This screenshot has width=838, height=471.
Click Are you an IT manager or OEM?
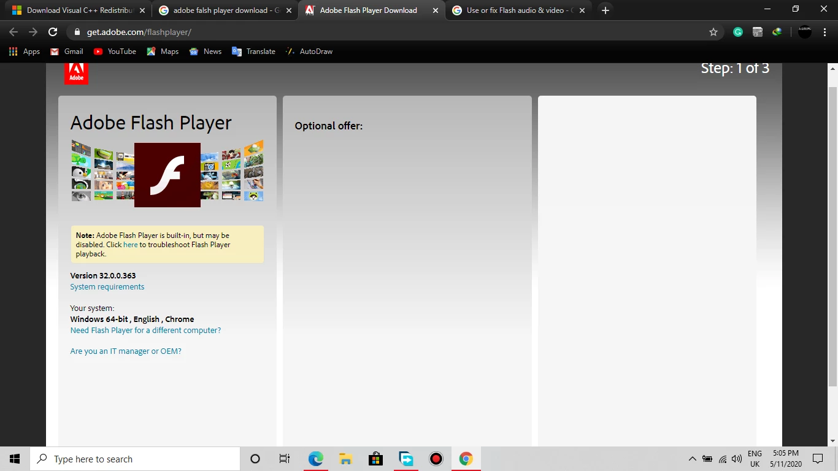126,351
